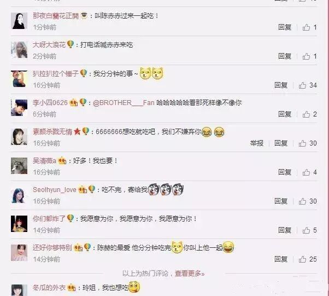Image resolution: width=329 pixels, height=296 pixels.
Task: Open 查看更多 to view more comments
Action: [190, 274]
